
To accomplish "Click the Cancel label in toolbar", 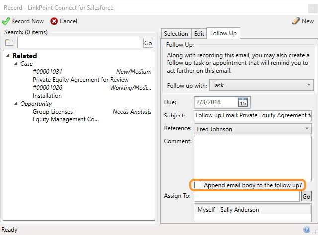I will click(68, 21).
